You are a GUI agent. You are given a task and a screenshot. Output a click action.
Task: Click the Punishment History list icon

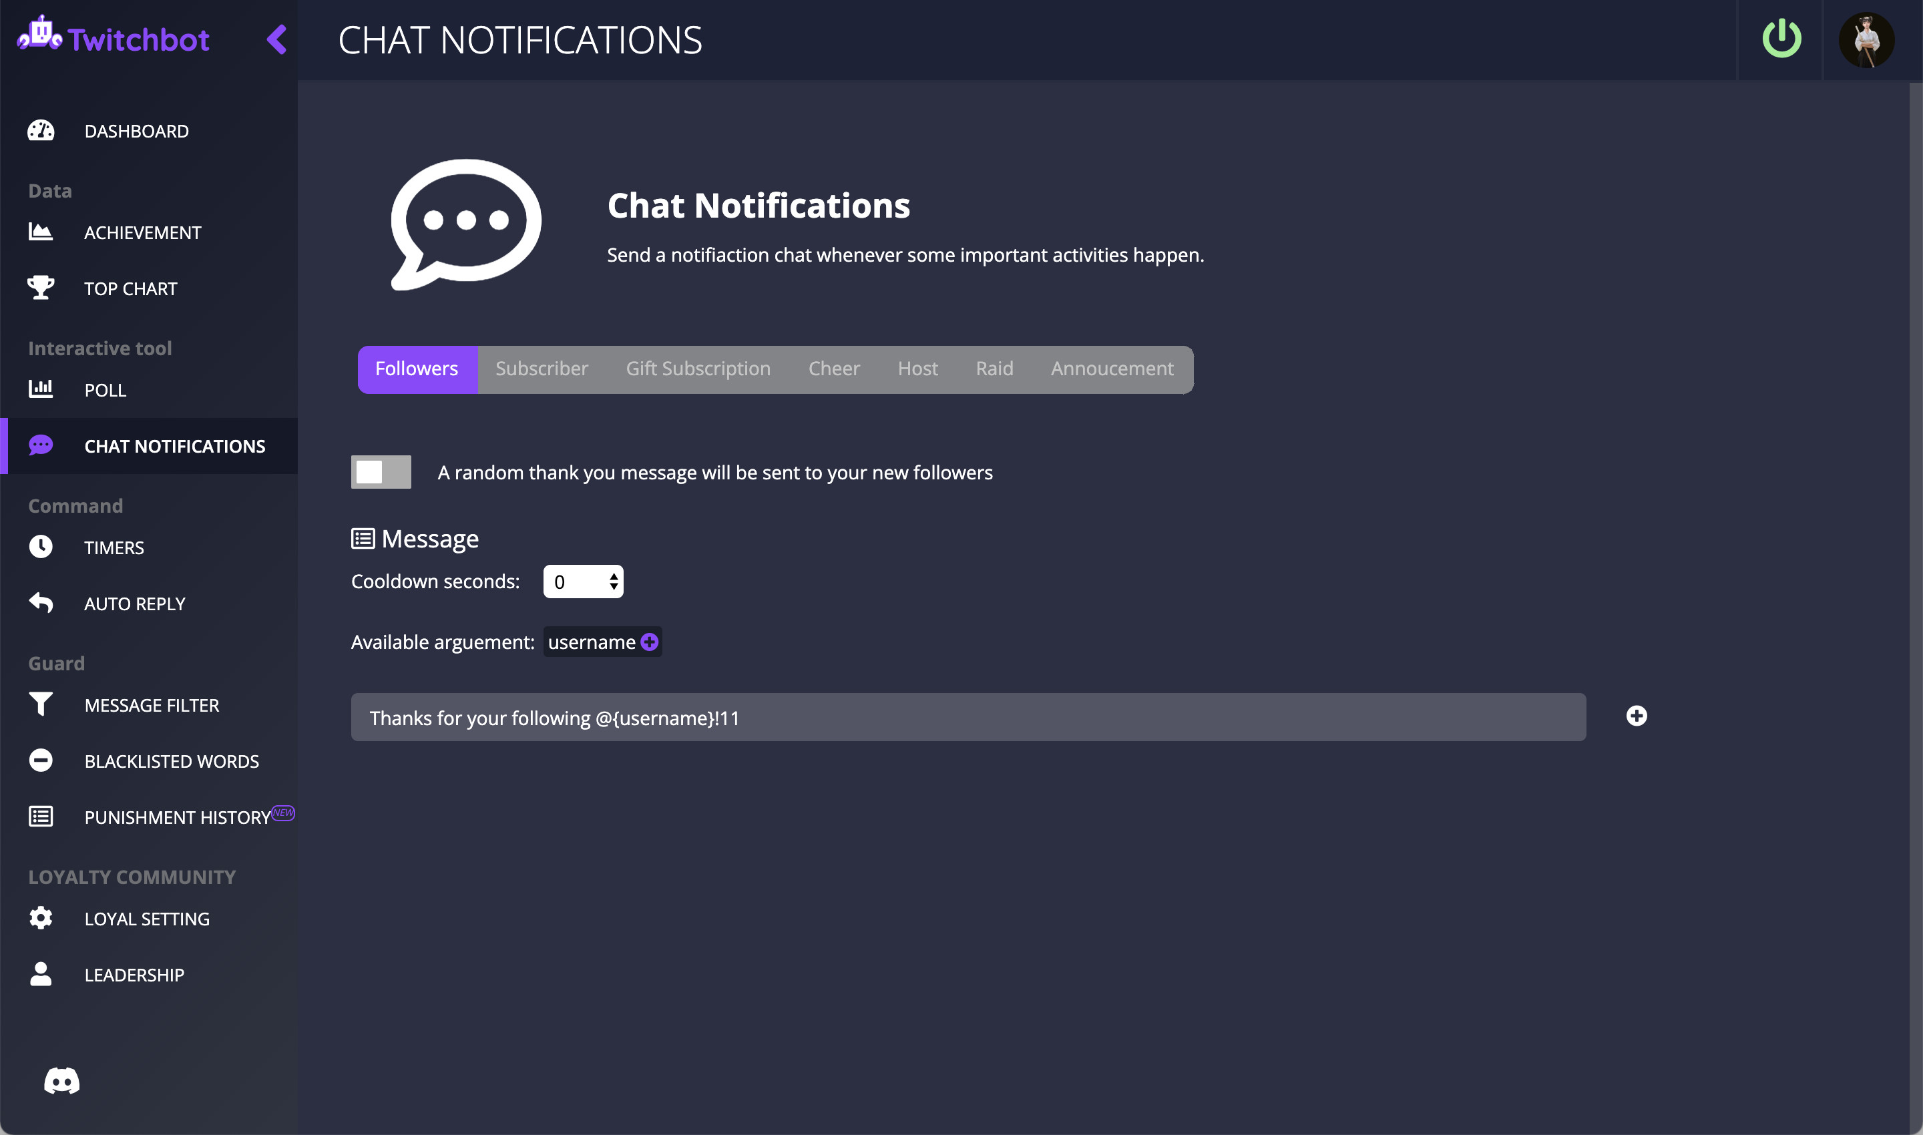(x=41, y=816)
